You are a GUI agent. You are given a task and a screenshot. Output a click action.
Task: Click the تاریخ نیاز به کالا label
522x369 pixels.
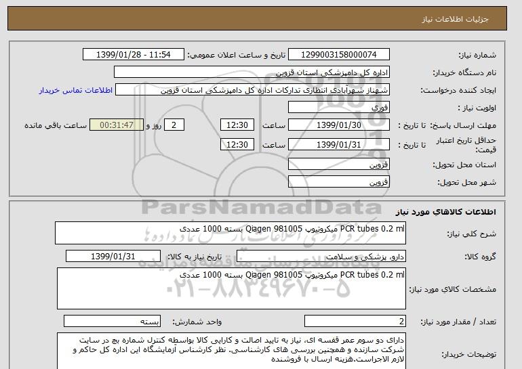(x=195, y=257)
